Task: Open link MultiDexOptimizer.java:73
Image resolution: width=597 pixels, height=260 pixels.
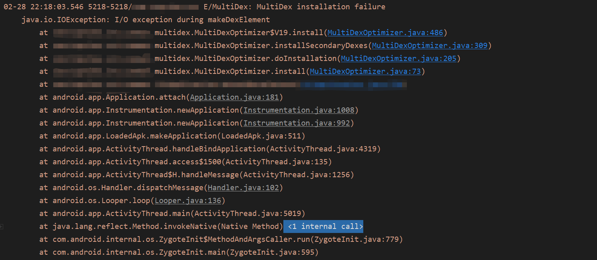Action: click(x=365, y=71)
